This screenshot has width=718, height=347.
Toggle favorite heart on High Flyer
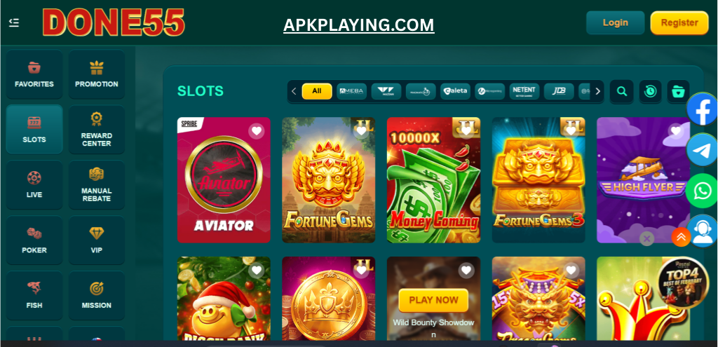point(676,131)
